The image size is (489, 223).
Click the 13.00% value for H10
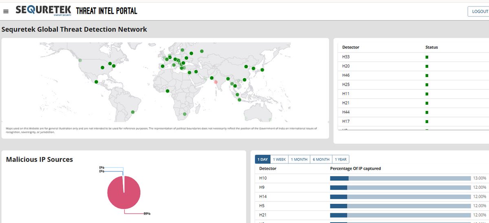coord(480,178)
